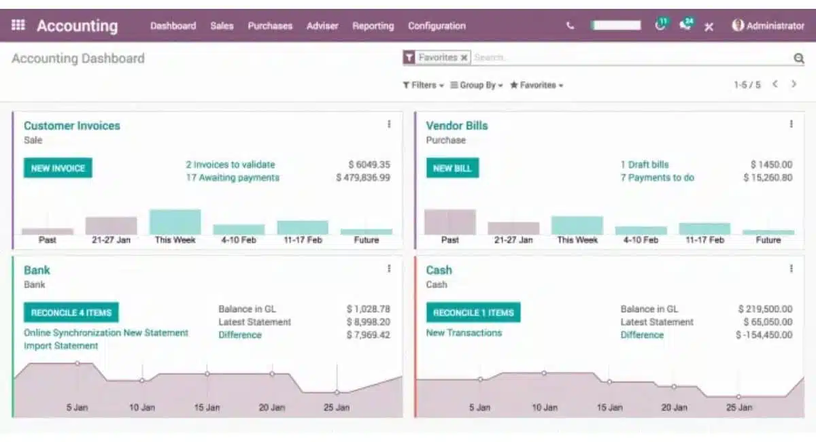Click the $ -154,450.00 difference value
The width and height of the screenshot is (816, 442).
(764, 335)
